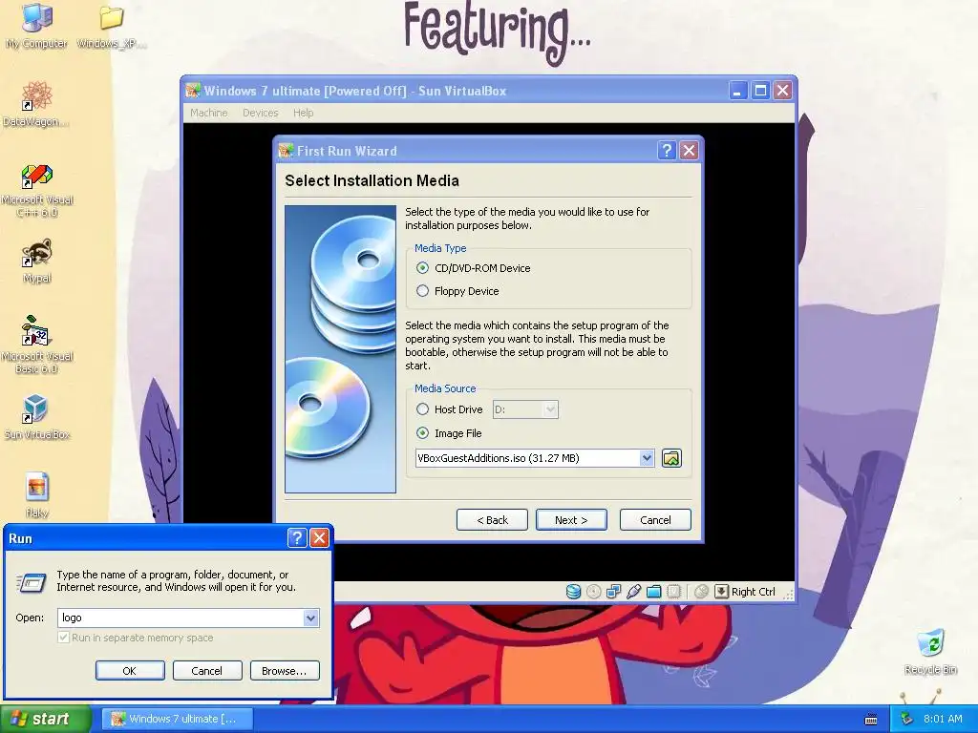Select the flaky file icon on the desktop

pyautogui.click(x=37, y=495)
